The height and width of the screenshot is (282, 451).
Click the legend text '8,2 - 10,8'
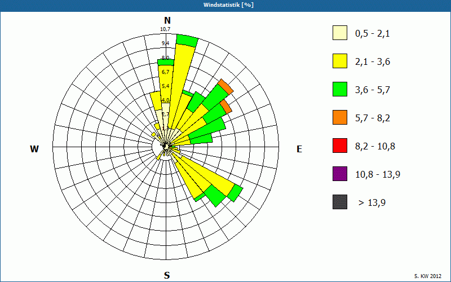tap(375, 147)
